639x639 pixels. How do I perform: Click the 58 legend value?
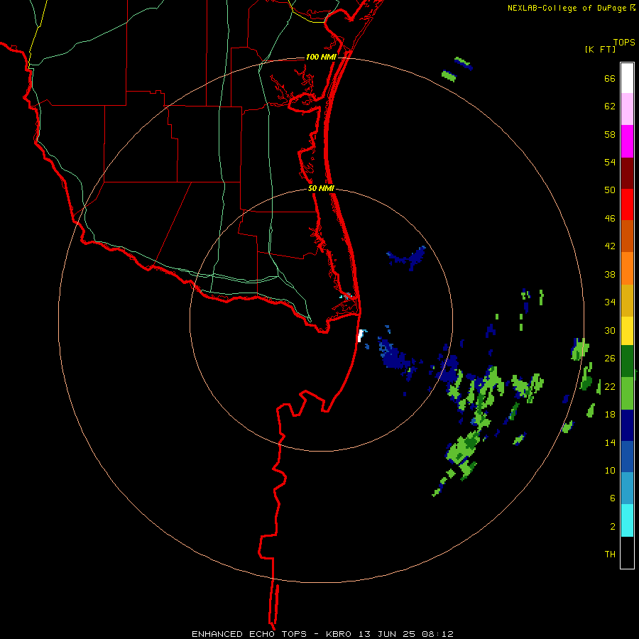[610, 134]
